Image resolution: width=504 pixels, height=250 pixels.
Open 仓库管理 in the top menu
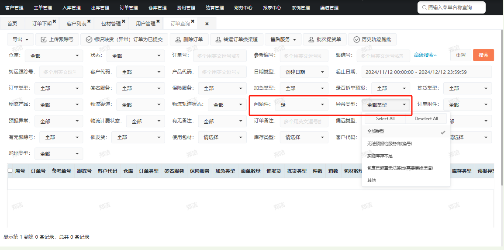pos(158,7)
